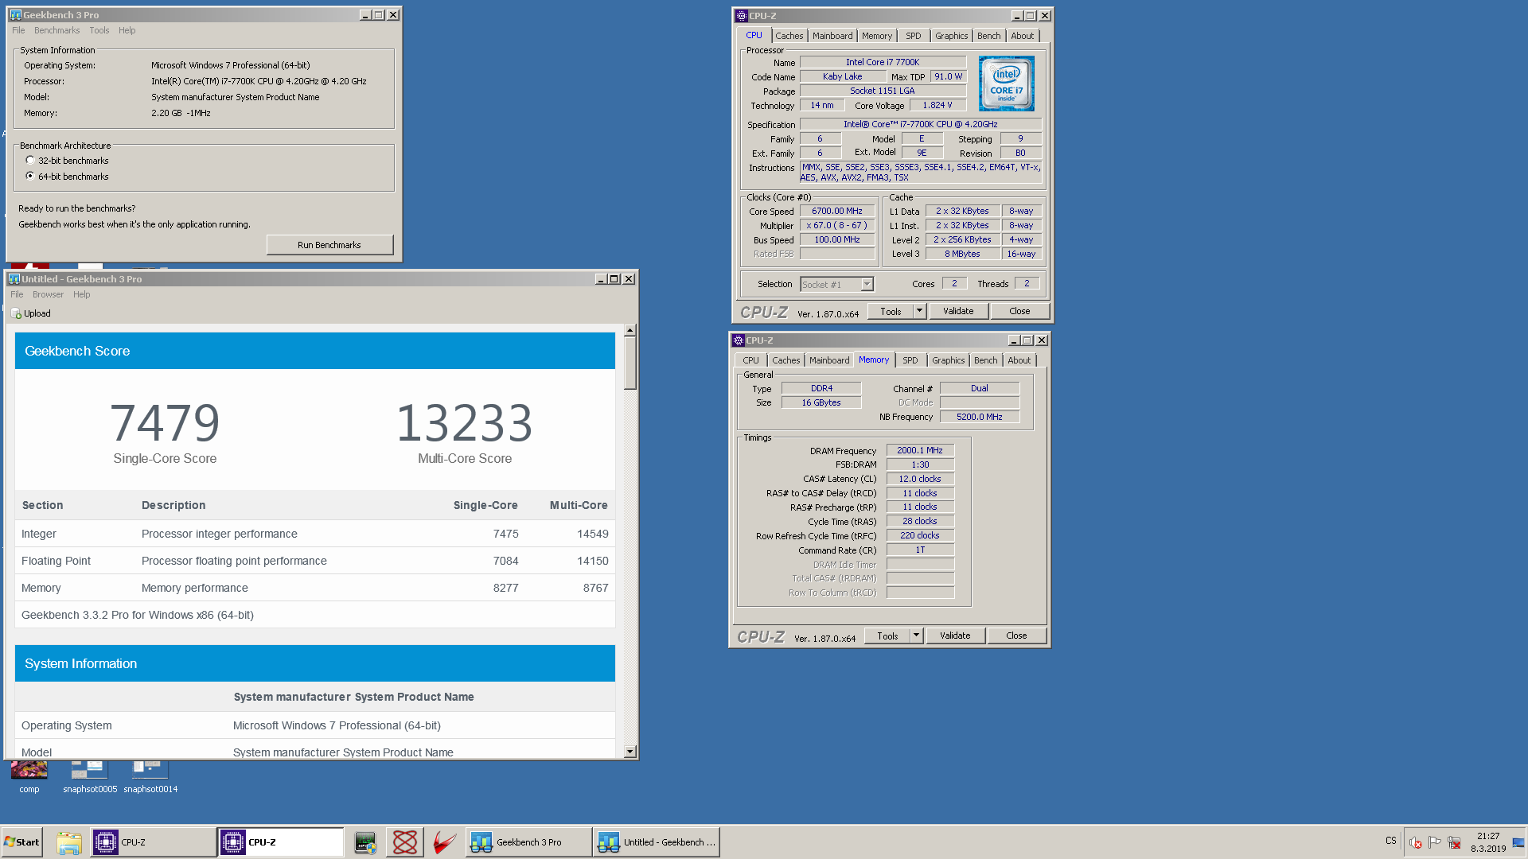Switch to SPD tab in top CPU-Z
Image resolution: width=1528 pixels, height=859 pixels.
coord(914,36)
